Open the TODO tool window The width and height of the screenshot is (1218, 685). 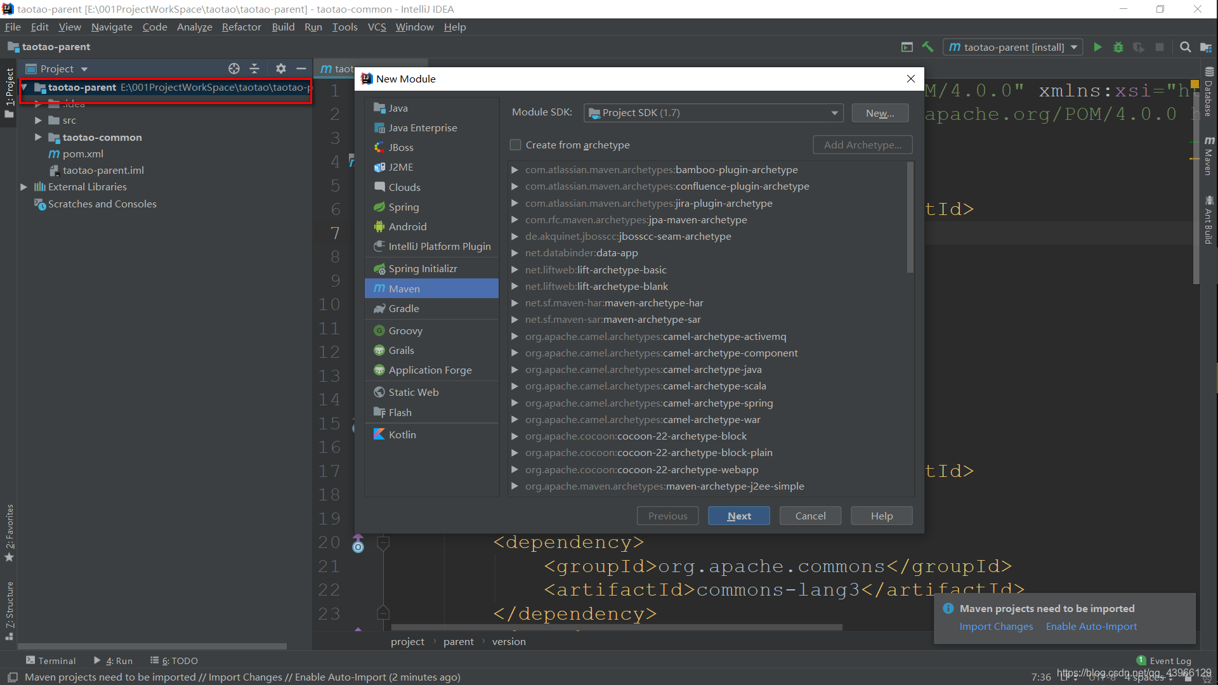[x=174, y=661]
